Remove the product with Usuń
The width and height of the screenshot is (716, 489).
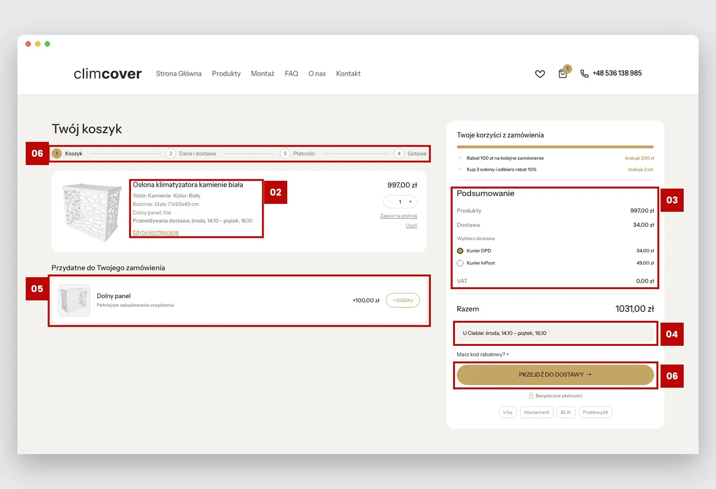[411, 225]
